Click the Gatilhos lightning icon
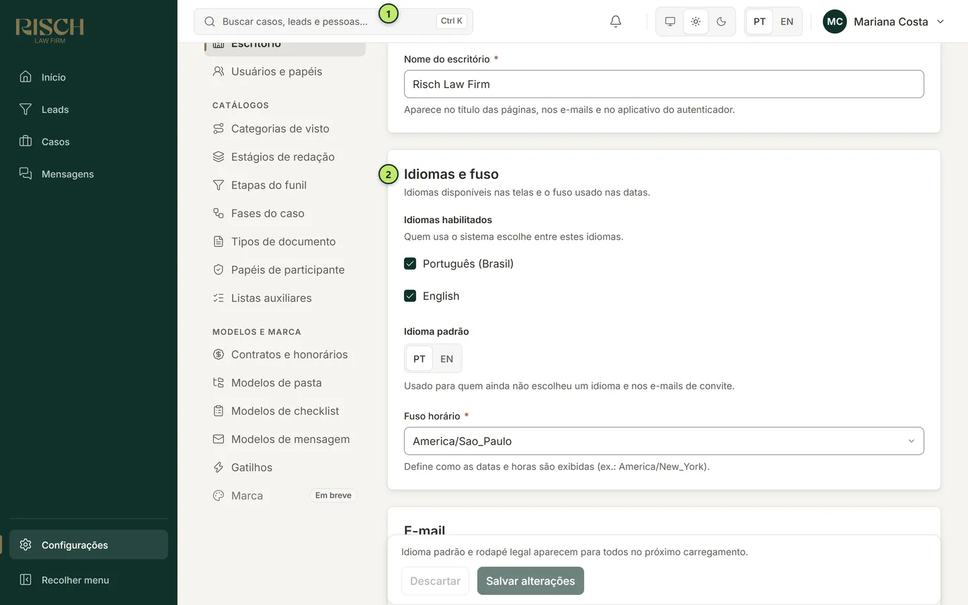 point(218,467)
